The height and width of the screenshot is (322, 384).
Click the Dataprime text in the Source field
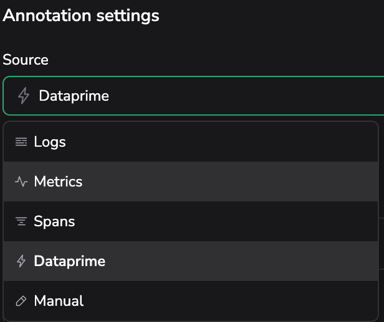74,96
